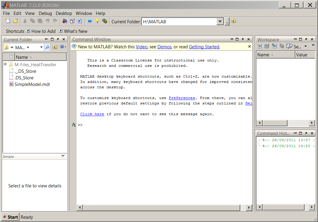The image size is (318, 222).
Task: Open the plot type dropdown arrow in Workspace
Action: click(x=305, y=46)
